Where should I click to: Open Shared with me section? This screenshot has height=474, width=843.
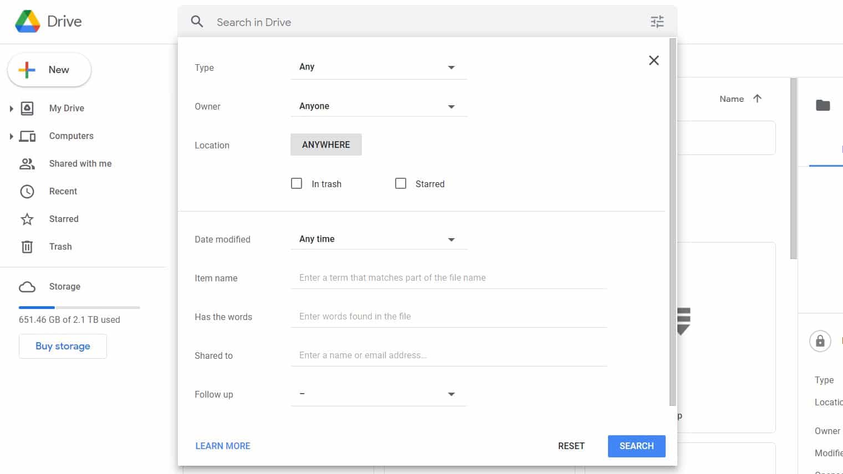(80, 163)
